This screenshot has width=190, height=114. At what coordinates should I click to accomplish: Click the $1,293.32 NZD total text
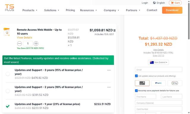point(158,44)
